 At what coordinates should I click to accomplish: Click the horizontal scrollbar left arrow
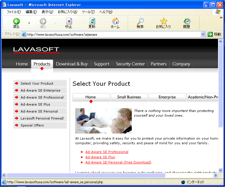[4, 175]
